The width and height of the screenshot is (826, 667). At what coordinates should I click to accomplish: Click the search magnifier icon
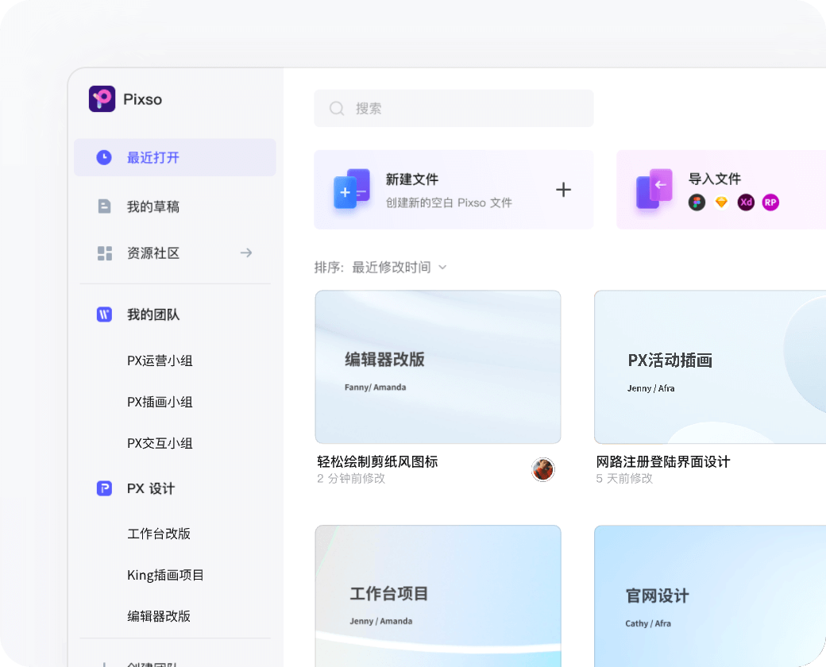(337, 108)
